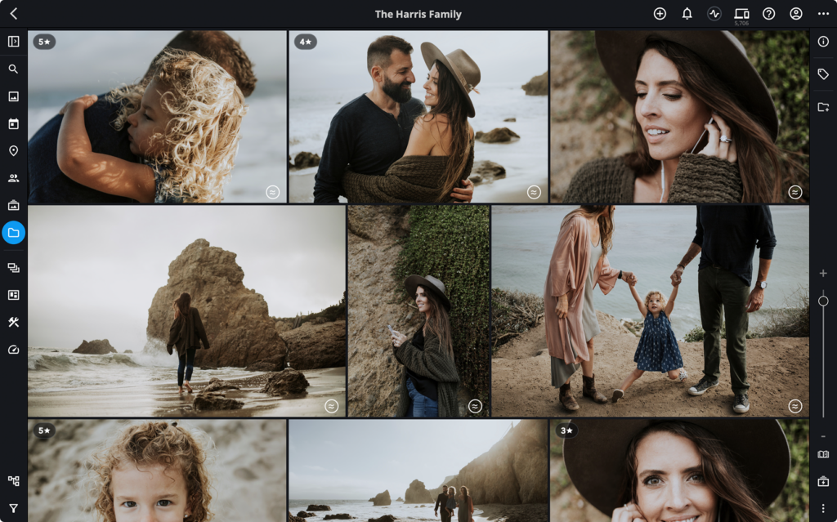The width and height of the screenshot is (837, 522).
Task: Switch to the Calendar view
Action: click(14, 124)
